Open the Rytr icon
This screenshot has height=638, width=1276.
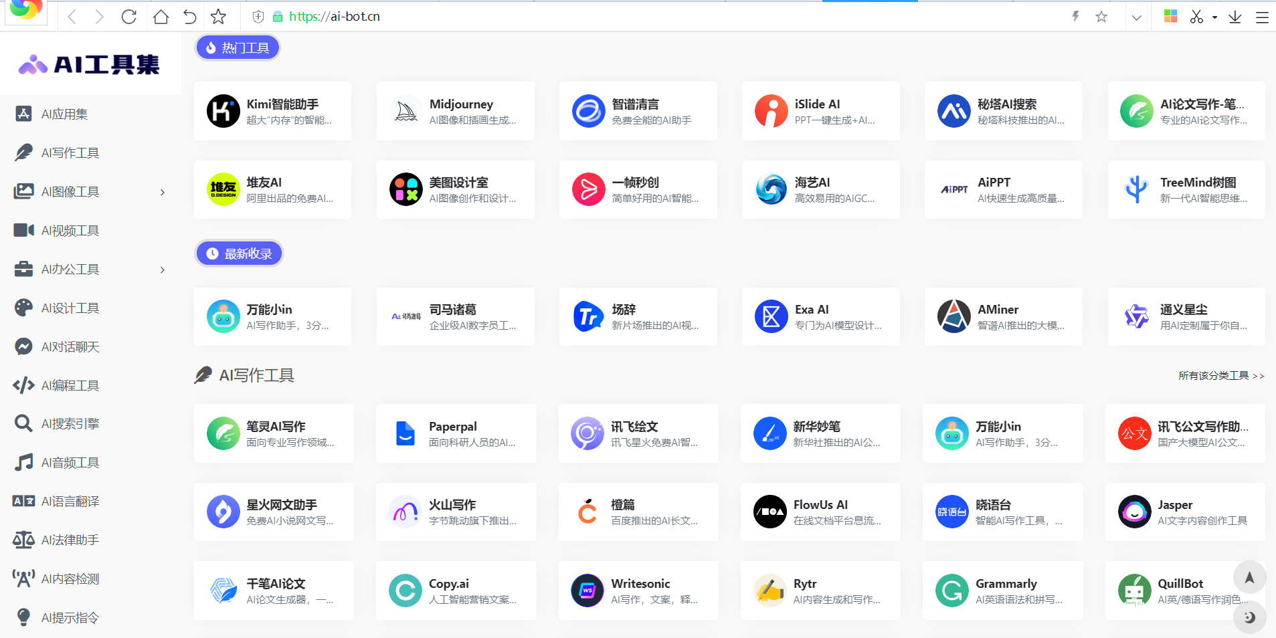(x=770, y=591)
